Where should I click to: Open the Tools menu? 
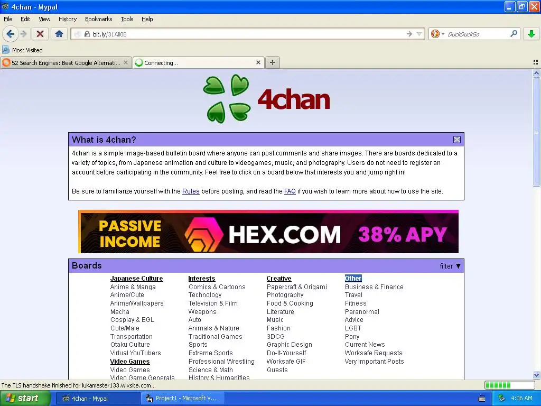pyautogui.click(x=127, y=19)
